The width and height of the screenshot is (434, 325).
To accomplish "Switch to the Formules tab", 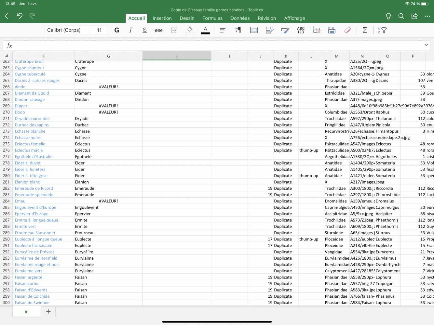I will point(212,18).
